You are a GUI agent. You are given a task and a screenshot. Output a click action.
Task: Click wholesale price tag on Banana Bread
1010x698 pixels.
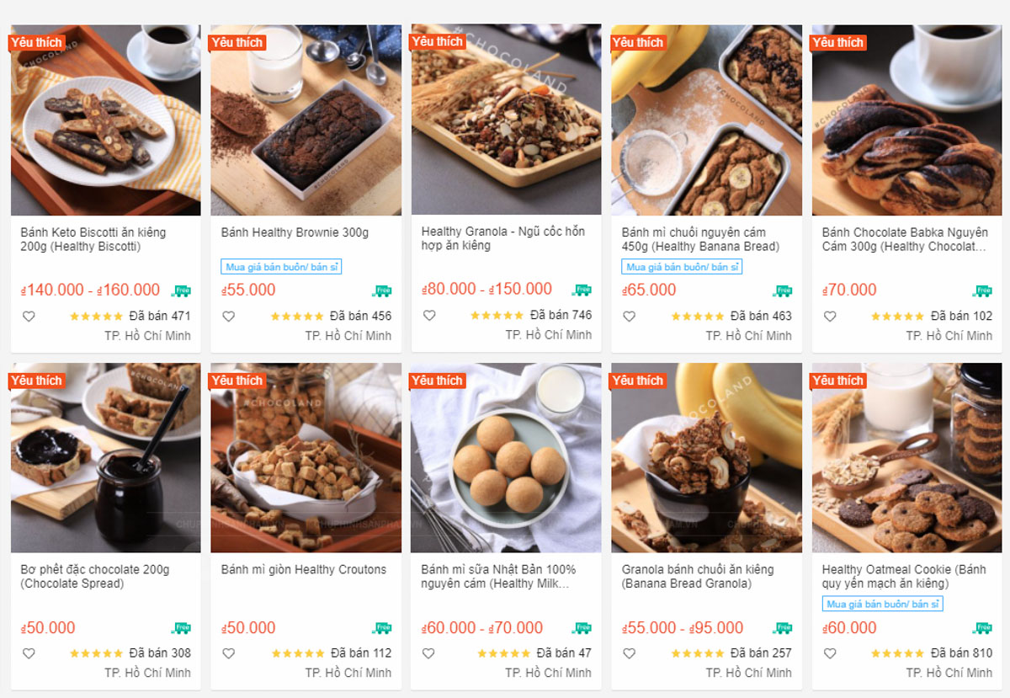click(683, 267)
